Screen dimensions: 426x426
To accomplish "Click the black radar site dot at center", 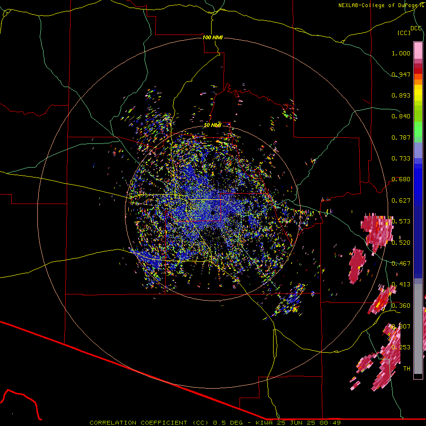I will click(213, 213).
